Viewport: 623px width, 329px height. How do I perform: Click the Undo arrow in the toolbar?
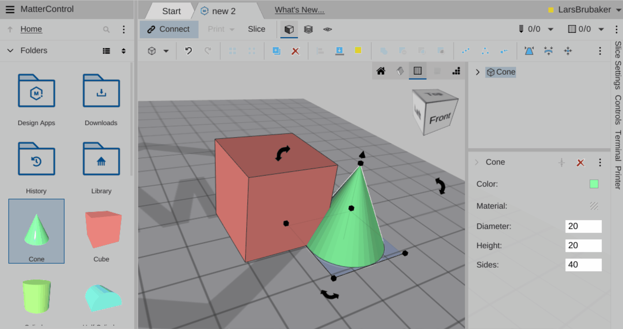tap(188, 51)
